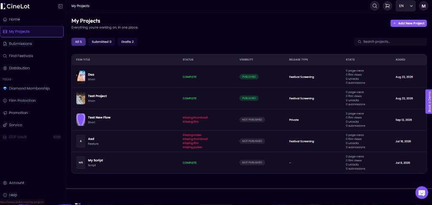
Task: Select the Submitted 0 filter tab
Action: (x=102, y=42)
